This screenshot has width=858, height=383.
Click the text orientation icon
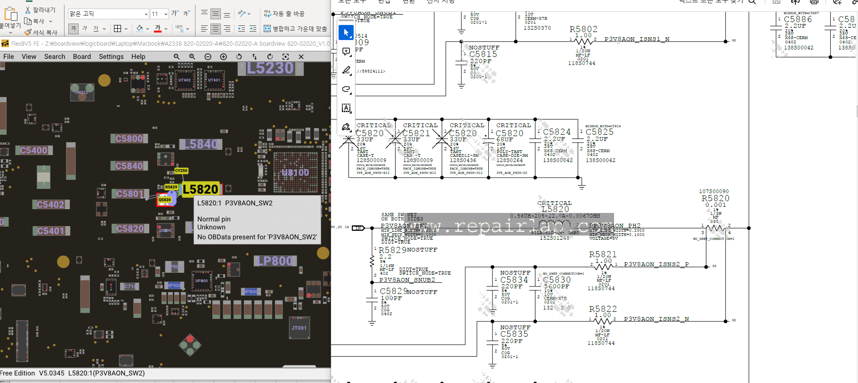[x=242, y=14]
